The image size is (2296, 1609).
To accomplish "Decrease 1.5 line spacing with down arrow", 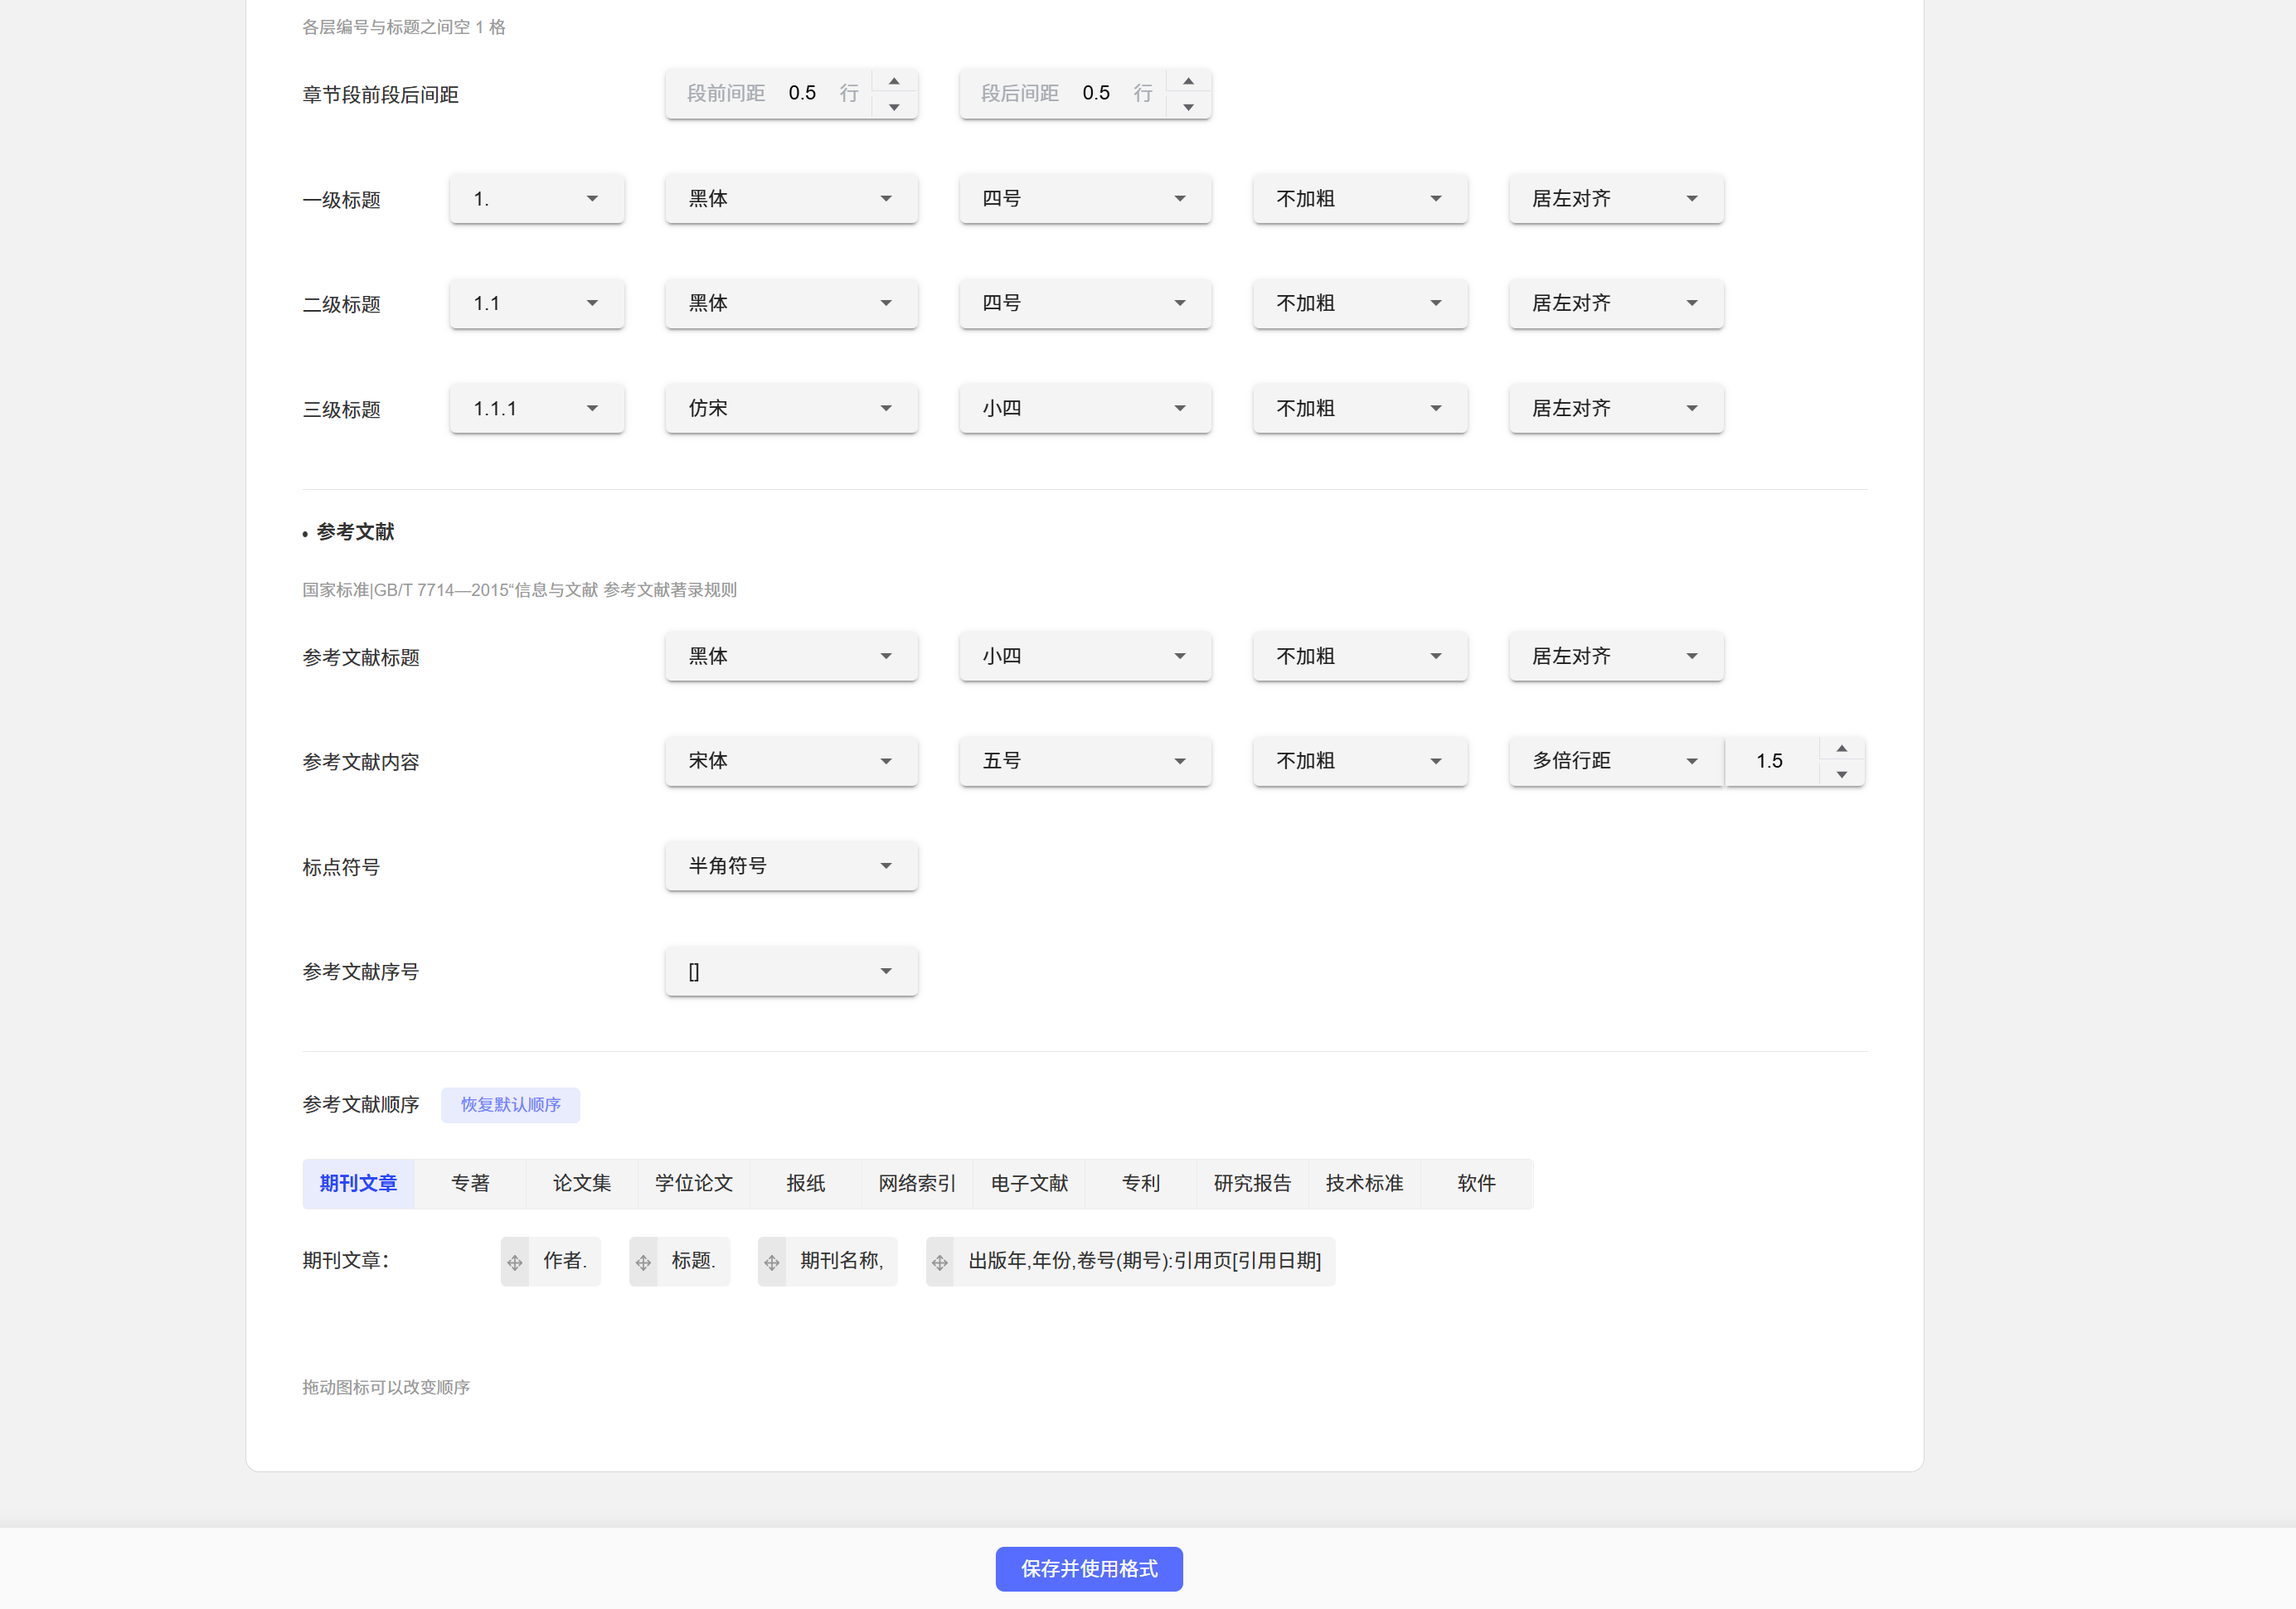I will 1841,775.
